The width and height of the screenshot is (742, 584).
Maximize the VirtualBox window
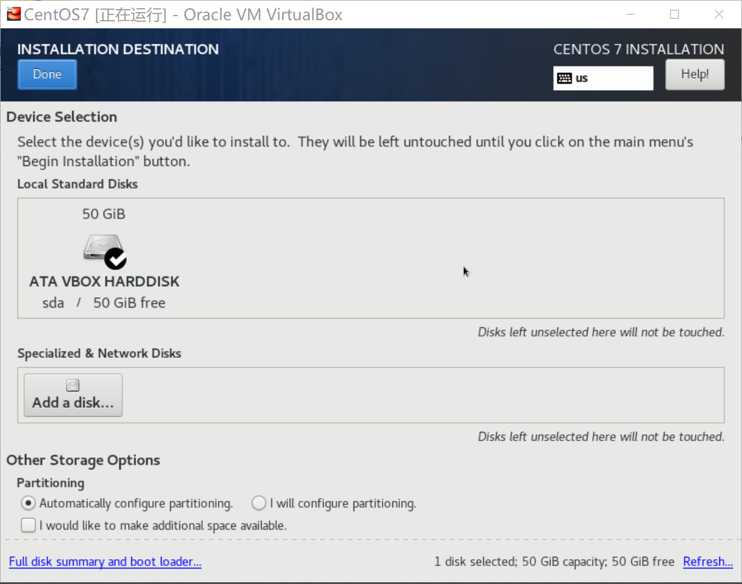pos(675,14)
